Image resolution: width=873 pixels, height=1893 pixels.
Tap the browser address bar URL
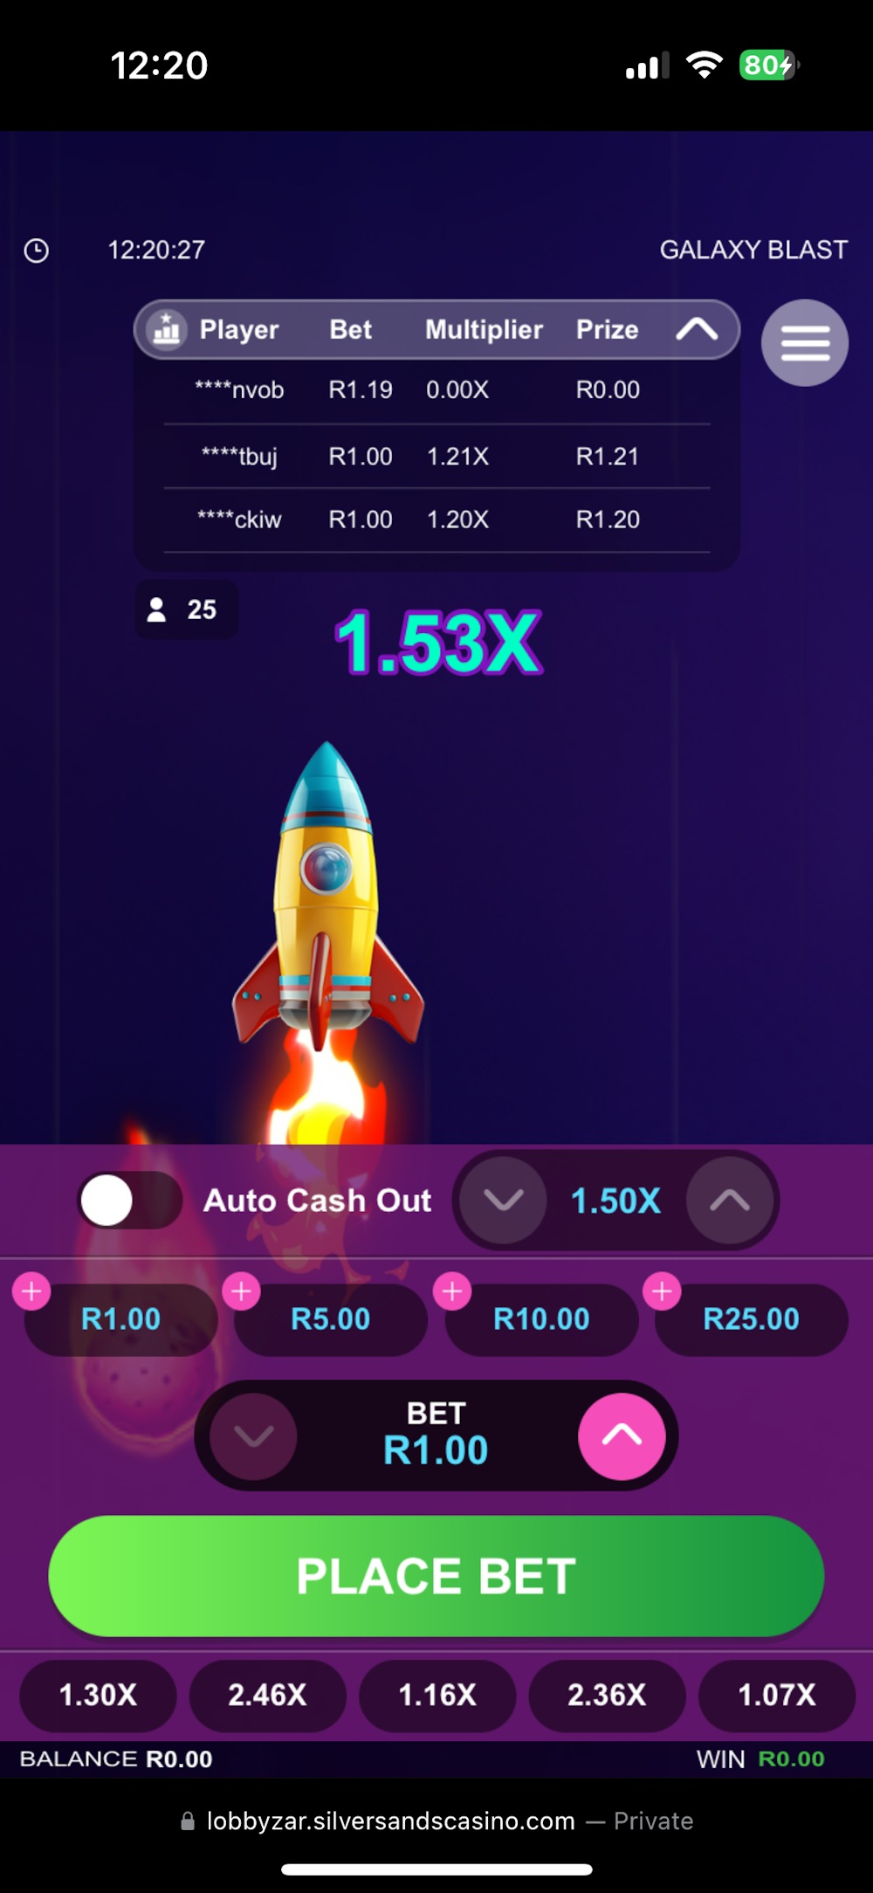[391, 1821]
